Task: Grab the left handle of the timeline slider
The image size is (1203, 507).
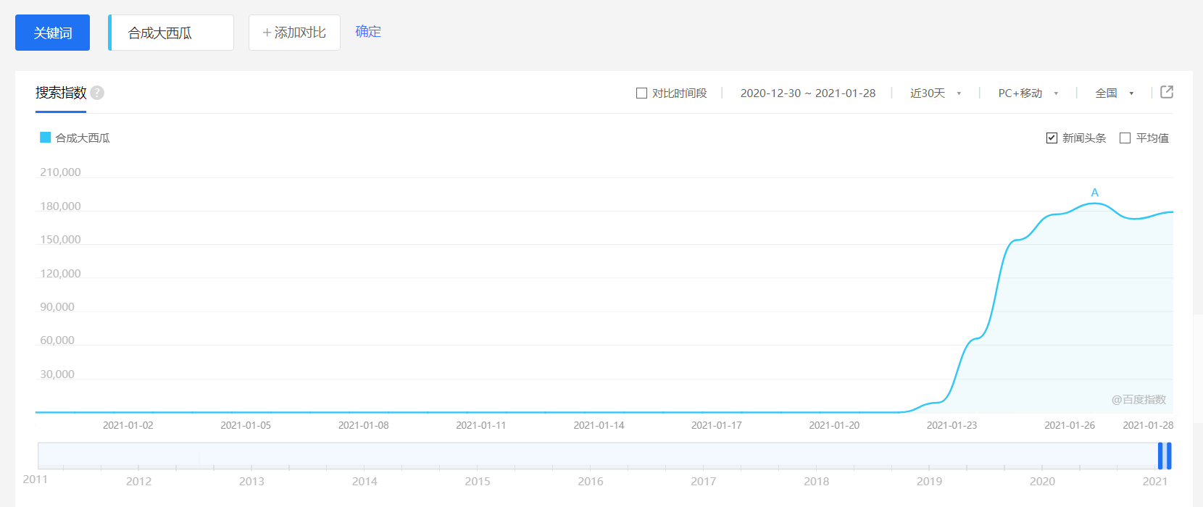Action: click(1160, 456)
